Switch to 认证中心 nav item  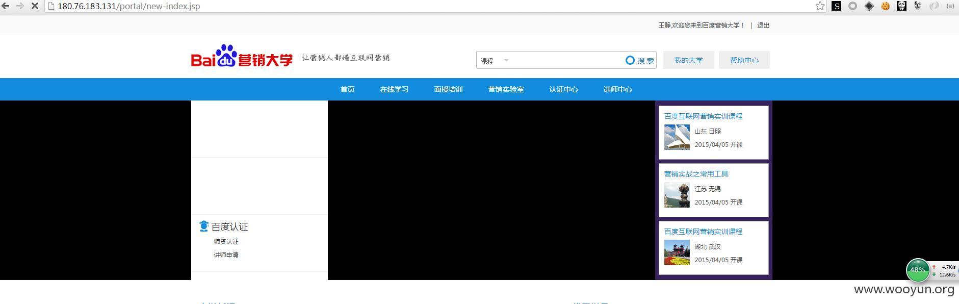click(563, 89)
